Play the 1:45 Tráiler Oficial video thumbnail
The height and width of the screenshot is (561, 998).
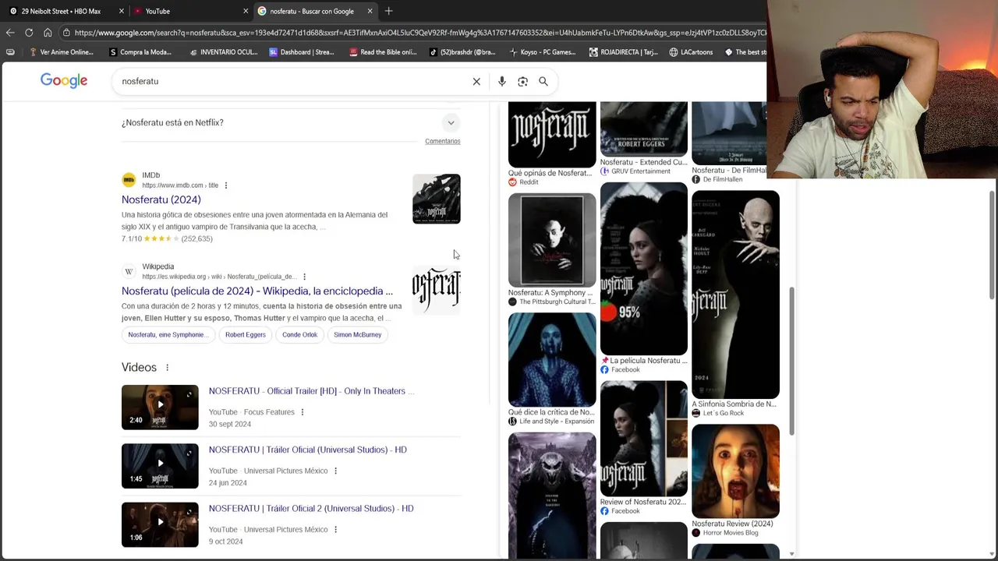point(160,466)
